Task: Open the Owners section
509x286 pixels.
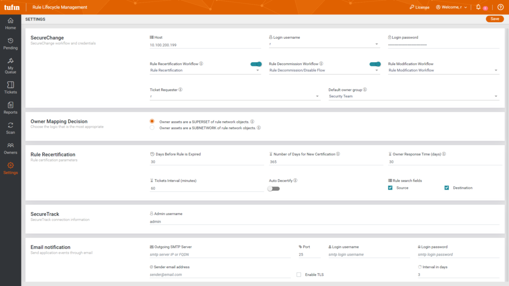Action: point(10,148)
